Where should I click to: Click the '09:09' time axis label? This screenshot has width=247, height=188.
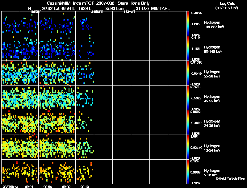point(66,187)
